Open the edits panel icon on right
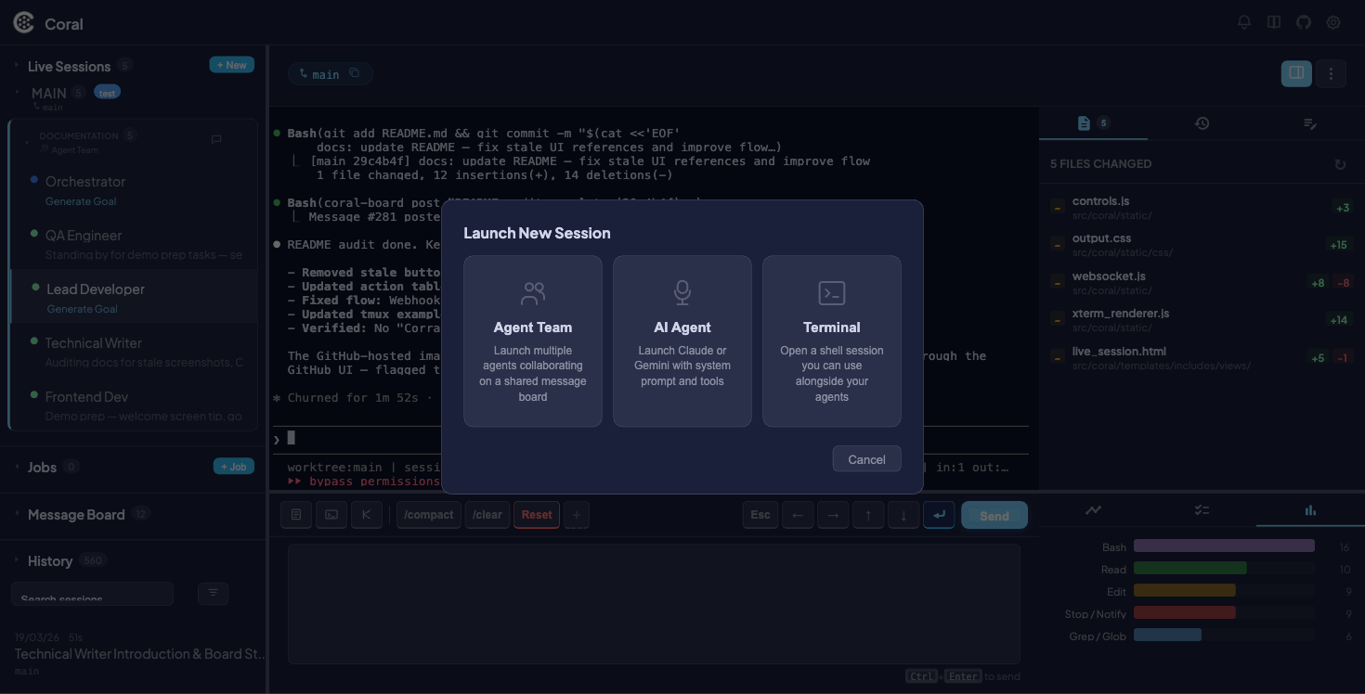Viewport: 1365px width, 694px height. coord(1309,122)
